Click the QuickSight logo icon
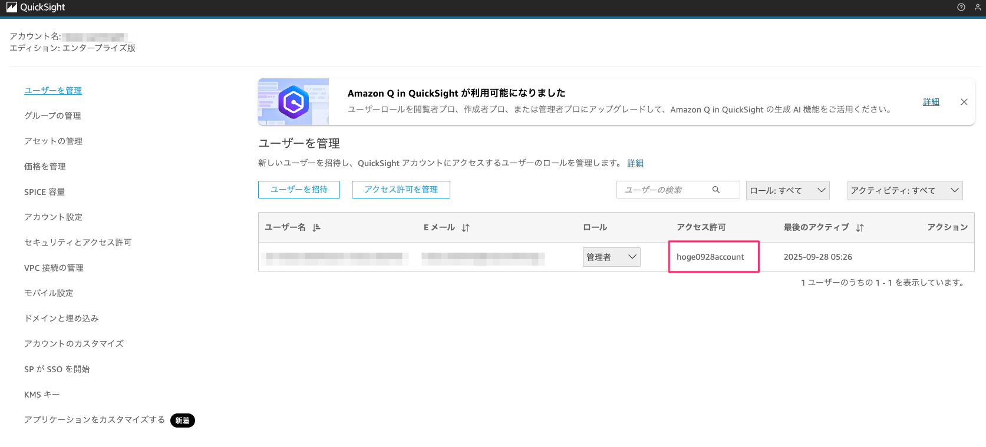The height and width of the screenshot is (447, 986). pyautogui.click(x=11, y=7)
